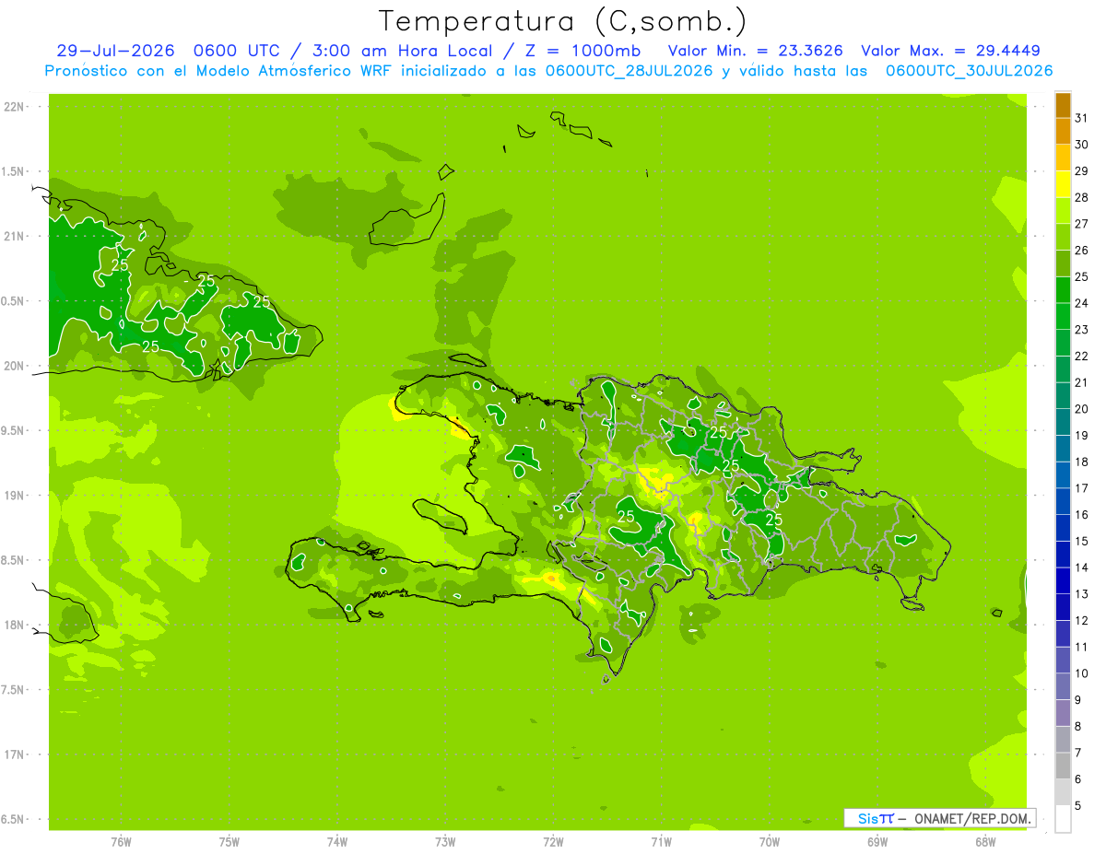The image size is (1106, 854).
Task: Click the "76W" longitude axis label
Action: [x=121, y=841]
